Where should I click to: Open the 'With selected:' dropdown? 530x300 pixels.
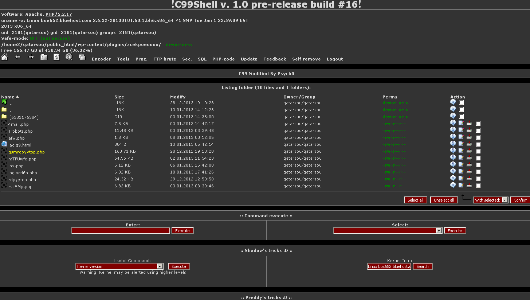[x=491, y=200]
